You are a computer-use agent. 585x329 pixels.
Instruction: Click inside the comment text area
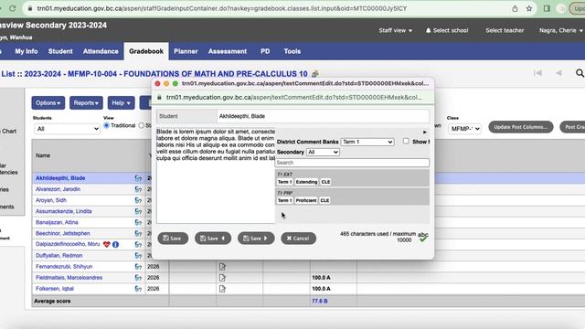(216, 175)
